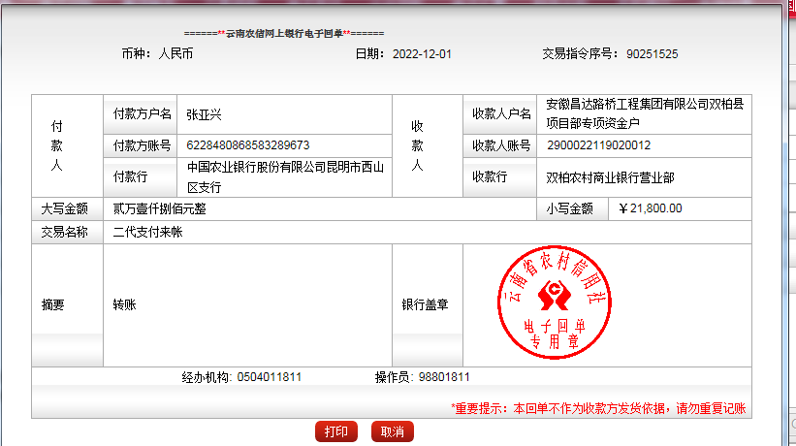
Task: Click the summary value 转账
Action: click(x=124, y=304)
